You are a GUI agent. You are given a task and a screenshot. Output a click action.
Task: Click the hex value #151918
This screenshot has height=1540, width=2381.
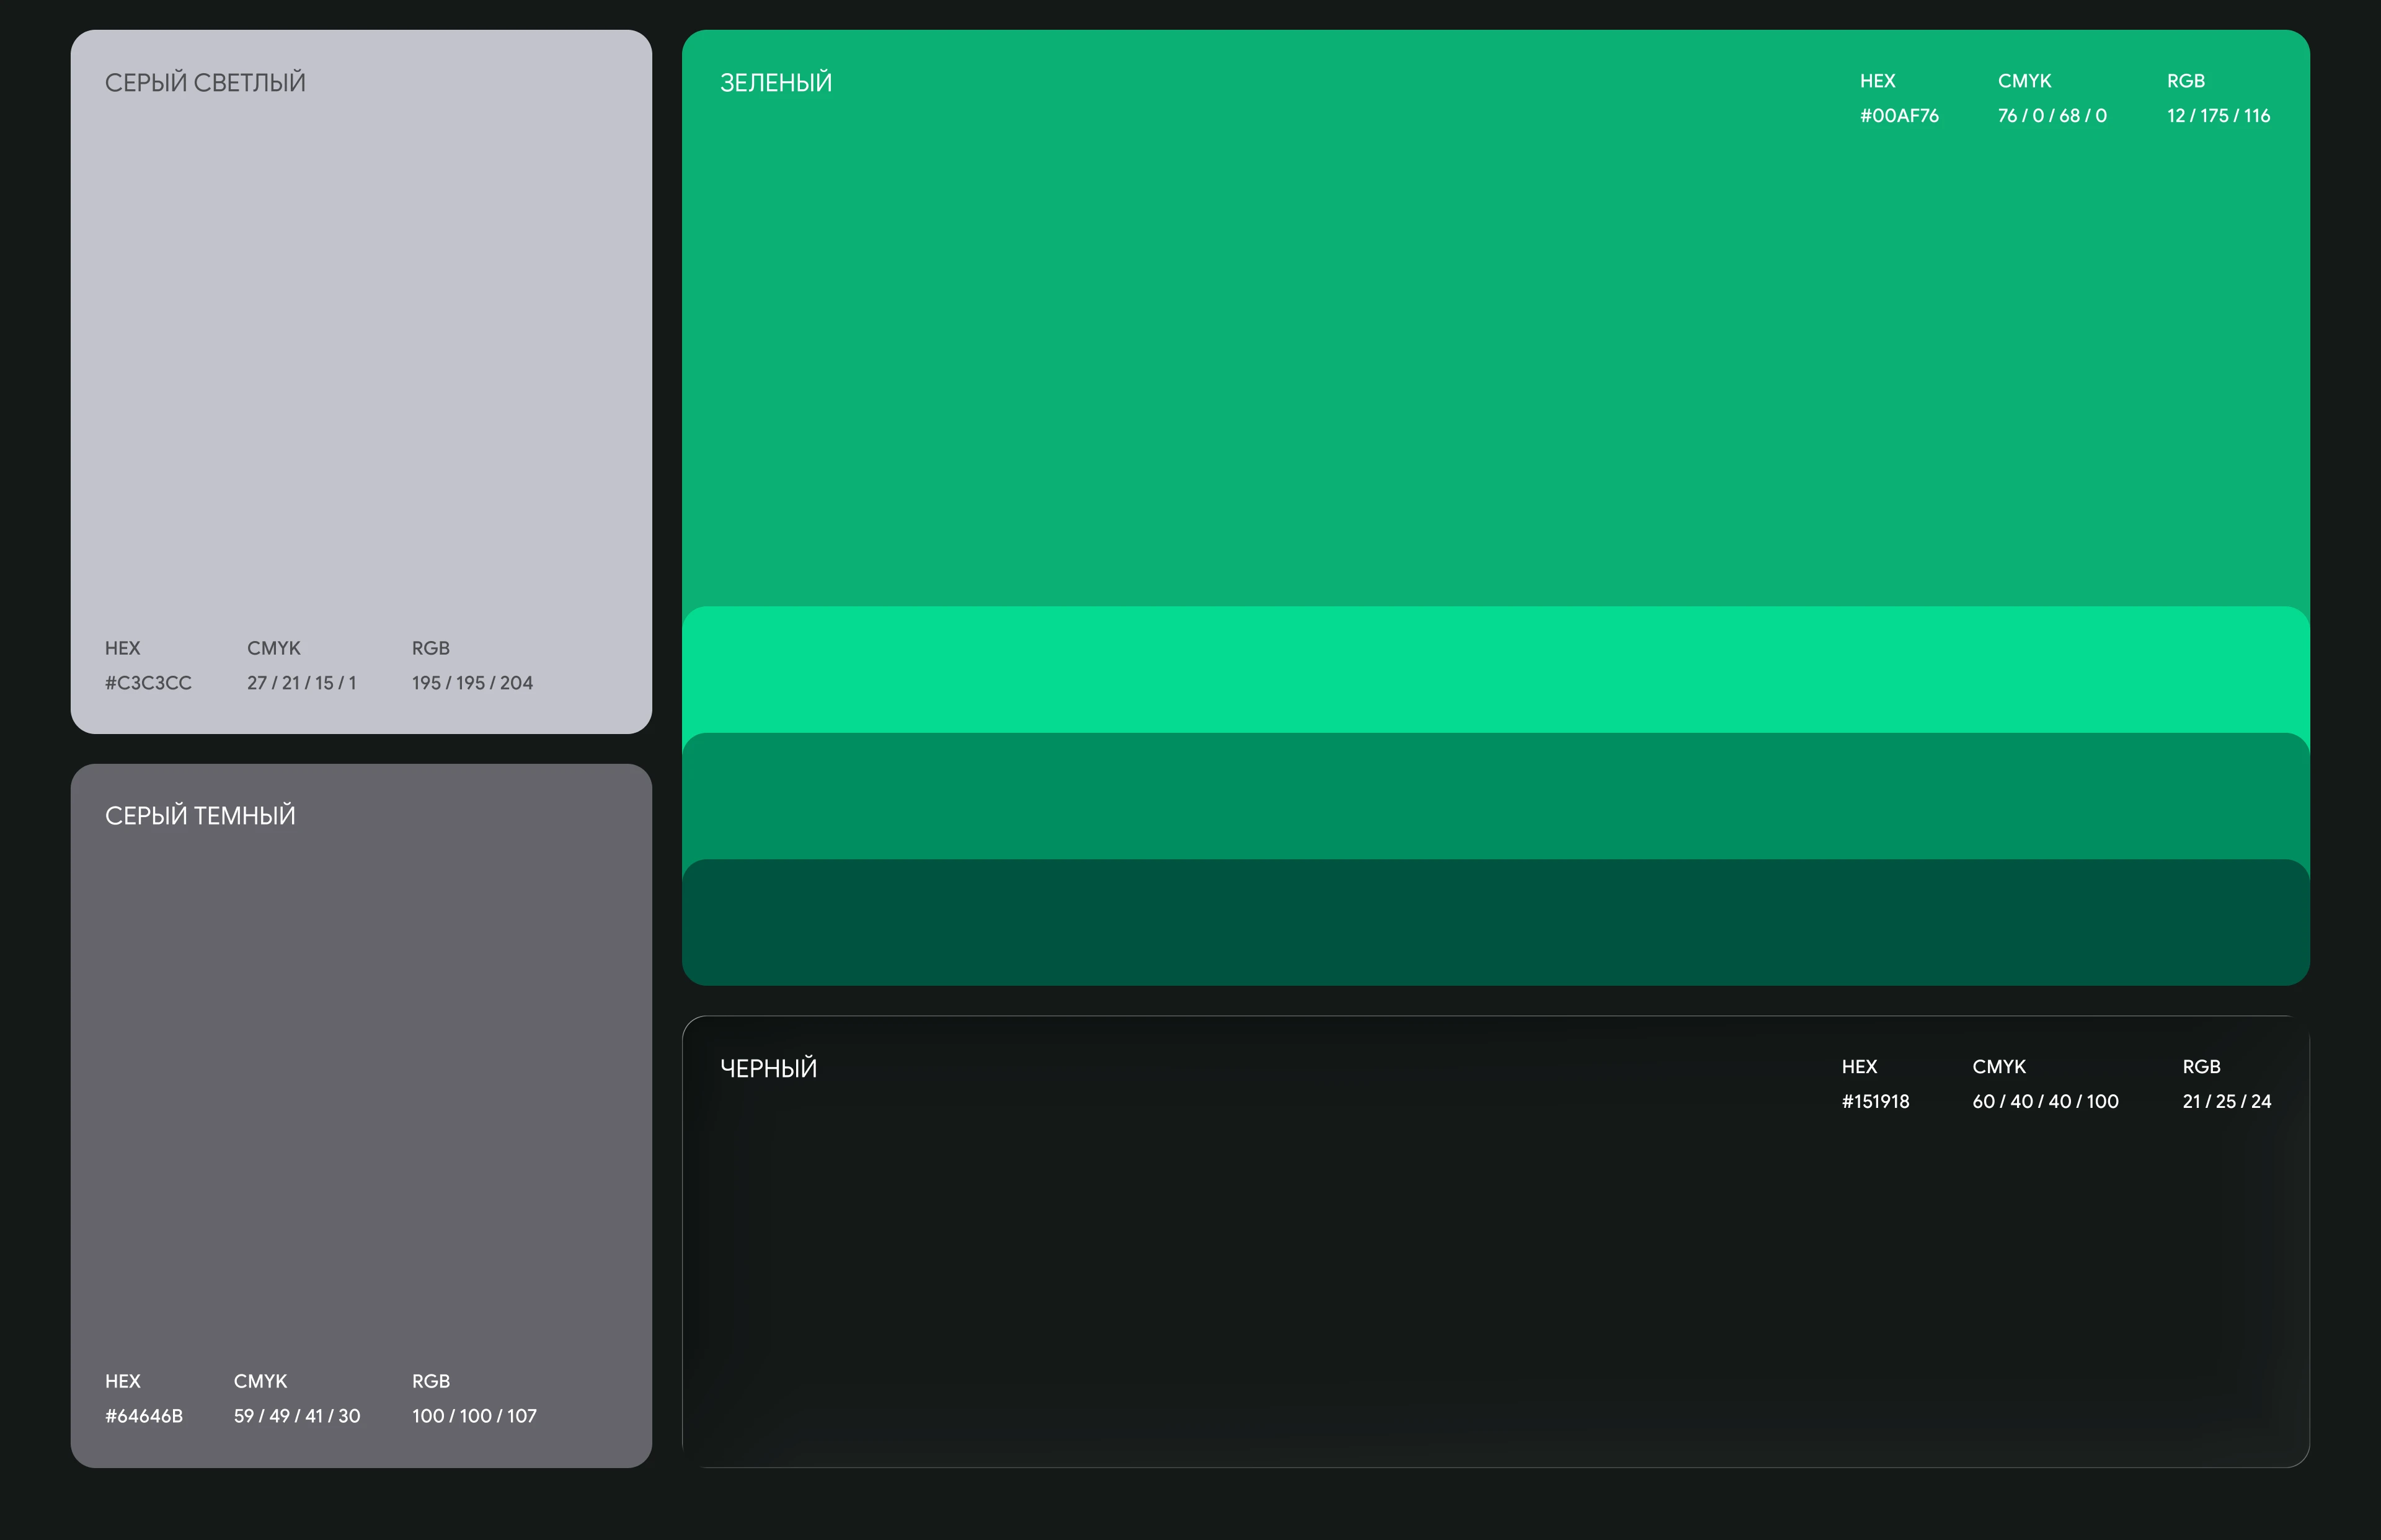click(1875, 1101)
